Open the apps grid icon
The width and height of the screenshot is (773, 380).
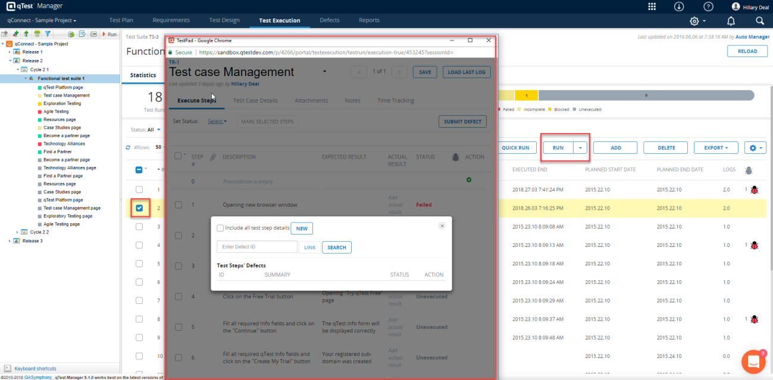point(652,7)
